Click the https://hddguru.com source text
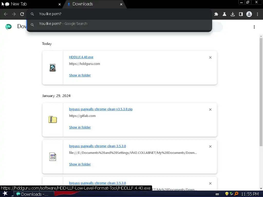The image size is (263, 197). [x=84, y=64]
